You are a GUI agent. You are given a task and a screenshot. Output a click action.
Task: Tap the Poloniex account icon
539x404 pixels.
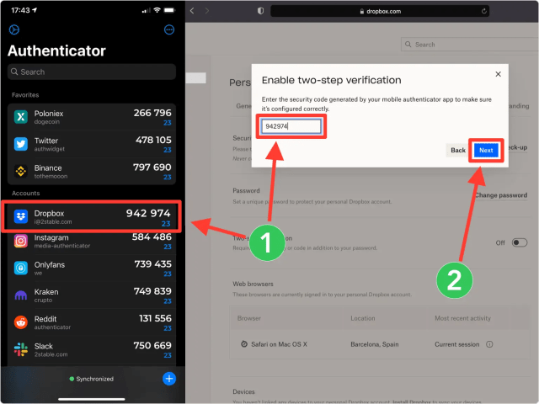pyautogui.click(x=21, y=117)
